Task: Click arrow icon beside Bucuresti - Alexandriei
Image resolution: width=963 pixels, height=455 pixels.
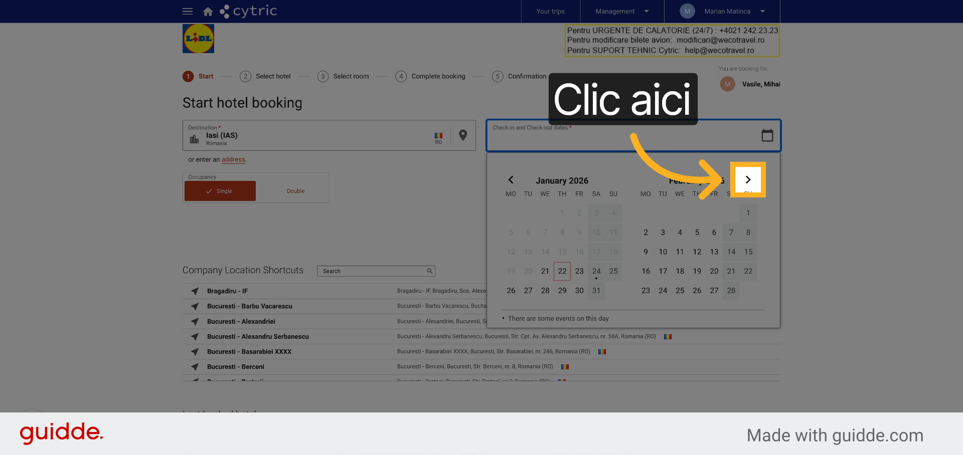Action: coord(195,321)
